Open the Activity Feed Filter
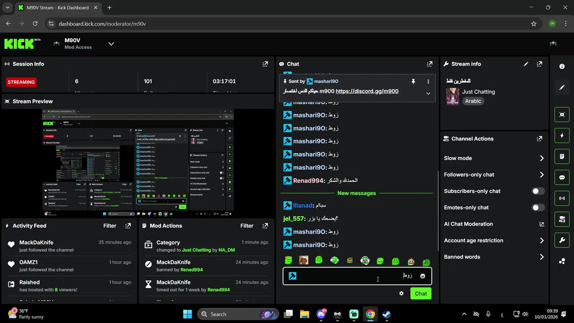The image size is (574, 323). click(x=110, y=226)
